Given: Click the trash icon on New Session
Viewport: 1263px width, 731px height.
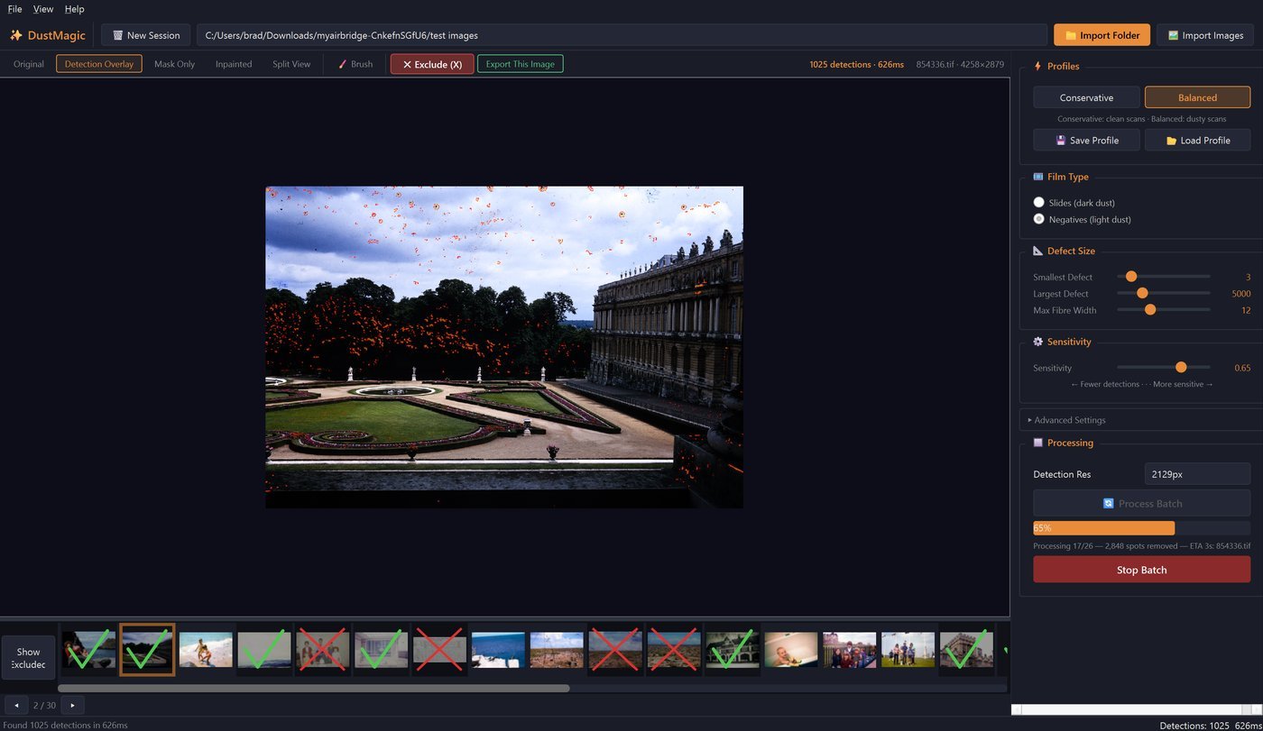Looking at the screenshot, I should coord(117,35).
